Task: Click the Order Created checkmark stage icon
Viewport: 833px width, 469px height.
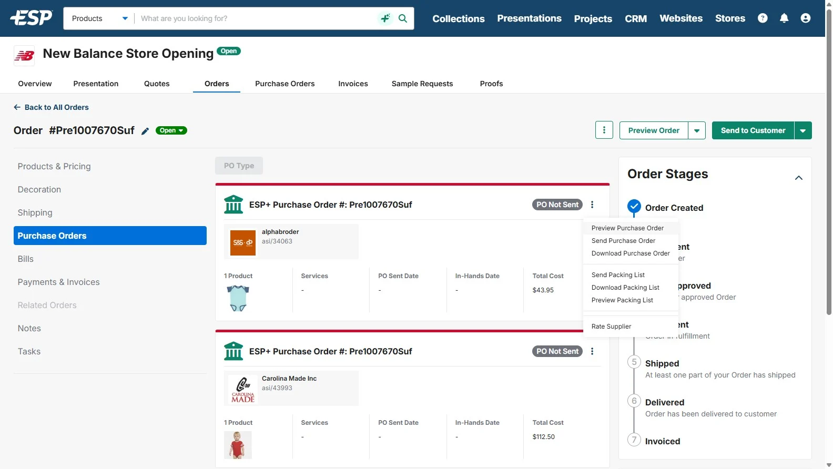Action: [634, 207]
